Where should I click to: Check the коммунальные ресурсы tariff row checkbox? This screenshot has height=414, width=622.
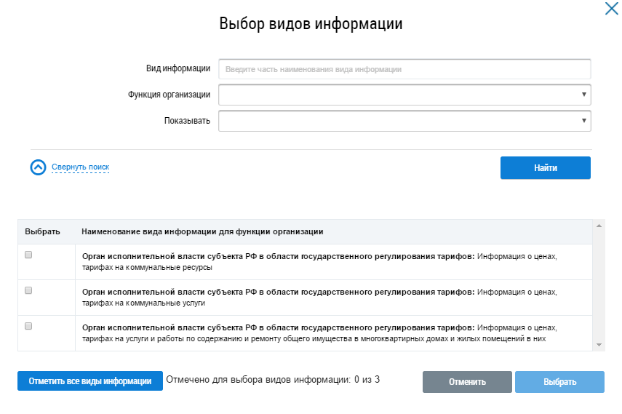tap(28, 255)
